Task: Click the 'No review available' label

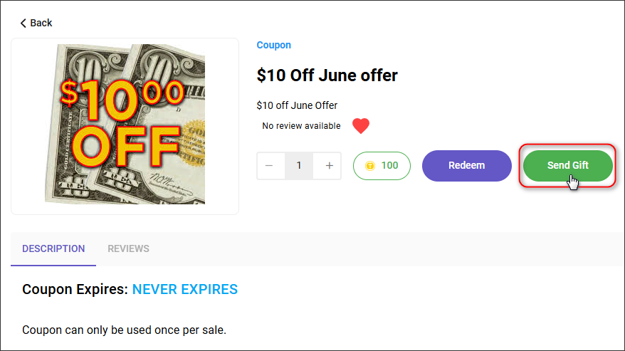Action: coord(301,126)
